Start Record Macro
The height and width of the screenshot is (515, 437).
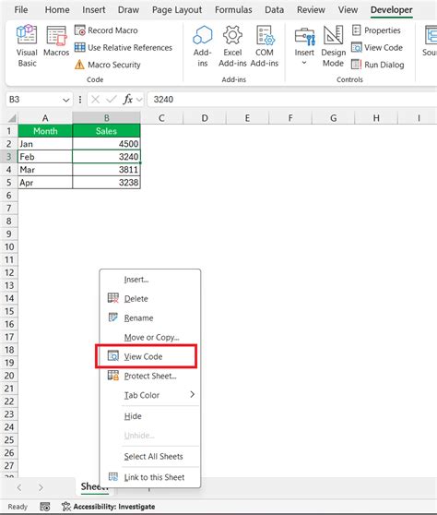pyautogui.click(x=106, y=30)
